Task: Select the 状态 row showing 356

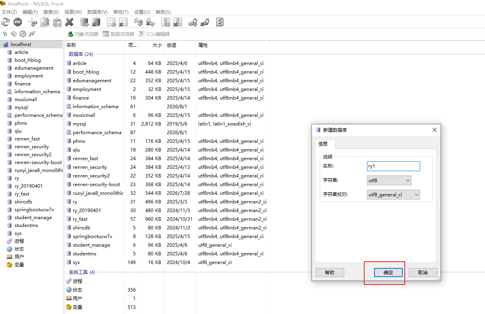Action: point(166,290)
